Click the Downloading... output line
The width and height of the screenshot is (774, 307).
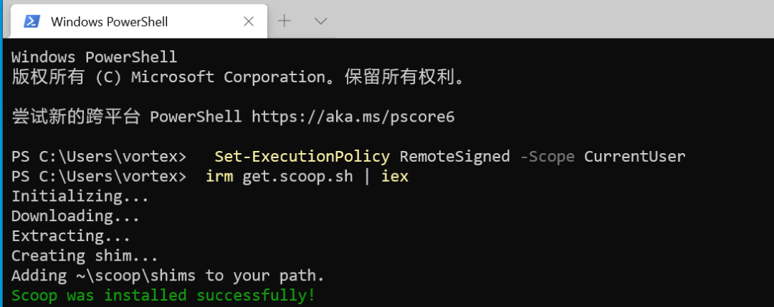[75, 216]
